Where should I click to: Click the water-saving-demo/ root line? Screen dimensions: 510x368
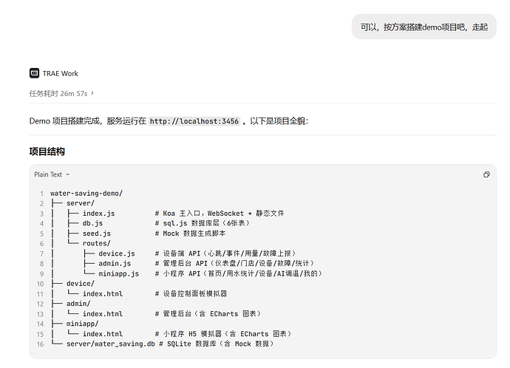(86, 194)
